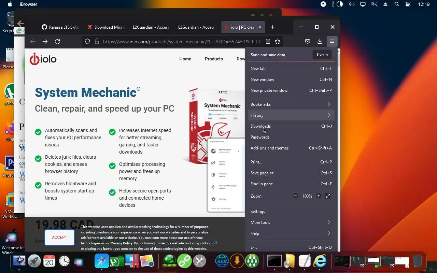Image resolution: width=437 pixels, height=273 pixels.
Task: Expand the Bookmarks submenu
Action: coord(291,104)
